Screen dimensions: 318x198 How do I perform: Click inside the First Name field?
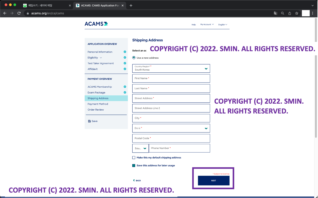(171, 78)
